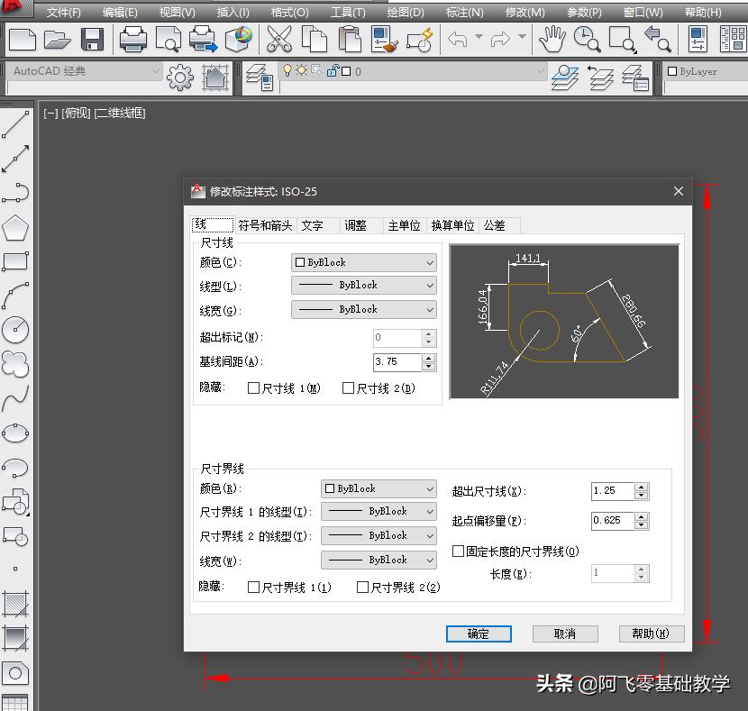Open the AutoCAD 经典 workspace dropdown

coord(86,70)
